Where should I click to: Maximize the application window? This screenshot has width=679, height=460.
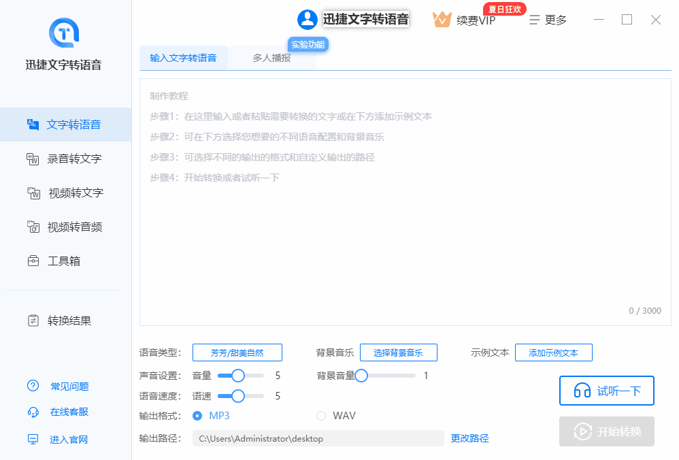coord(627,20)
